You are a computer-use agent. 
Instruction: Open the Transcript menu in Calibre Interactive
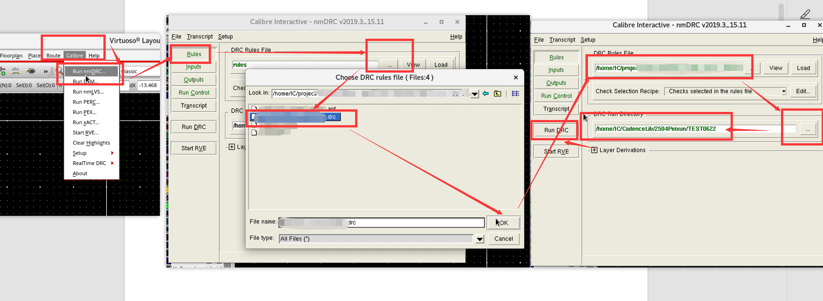[200, 36]
